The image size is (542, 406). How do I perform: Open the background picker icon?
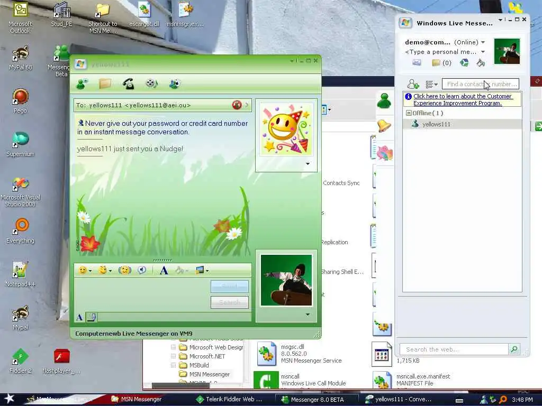tap(200, 270)
